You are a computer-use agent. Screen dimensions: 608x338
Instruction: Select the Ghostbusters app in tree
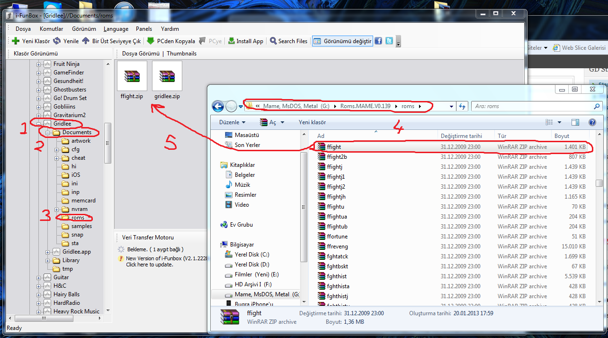70,90
